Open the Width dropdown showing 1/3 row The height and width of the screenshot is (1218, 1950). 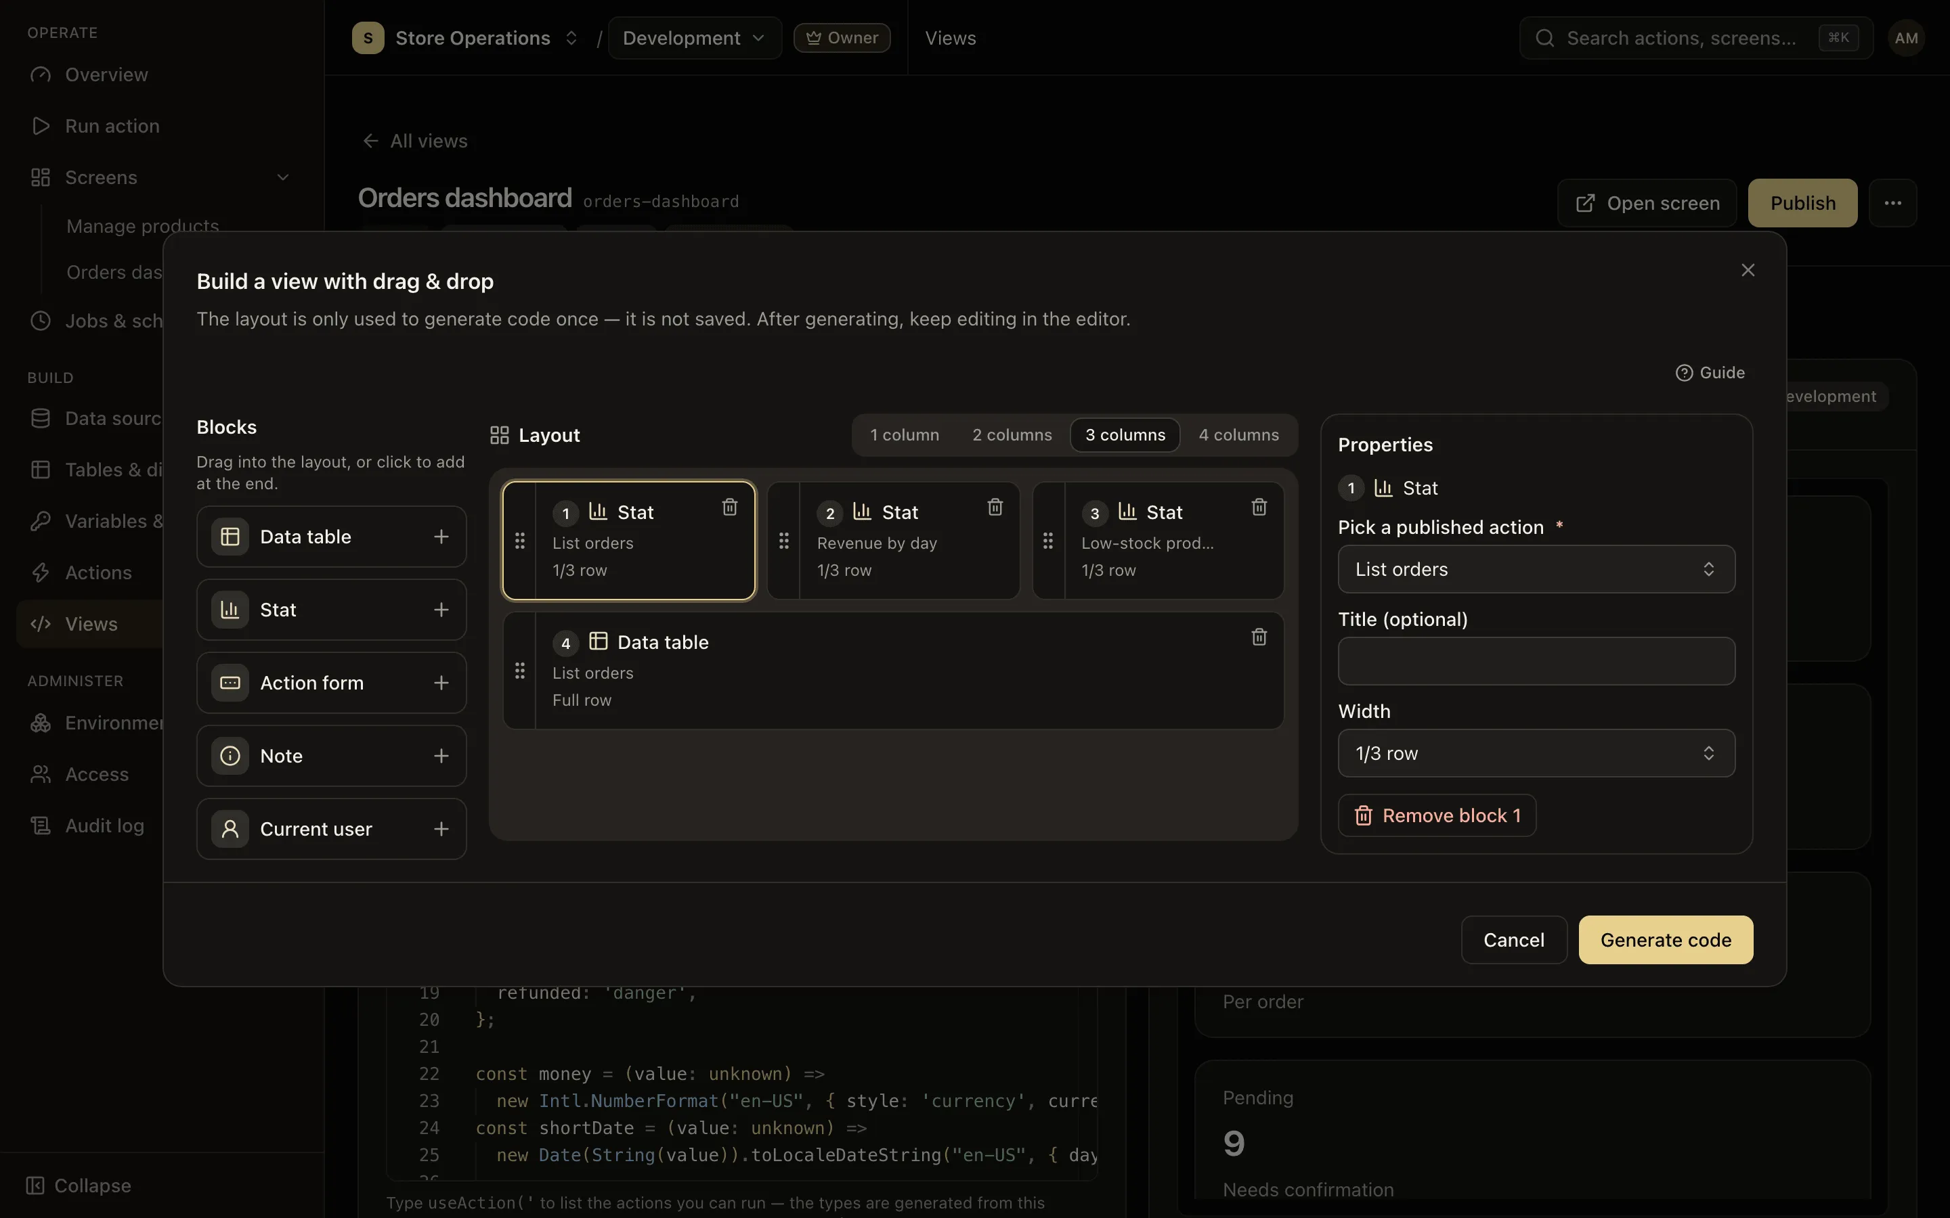[1536, 753]
